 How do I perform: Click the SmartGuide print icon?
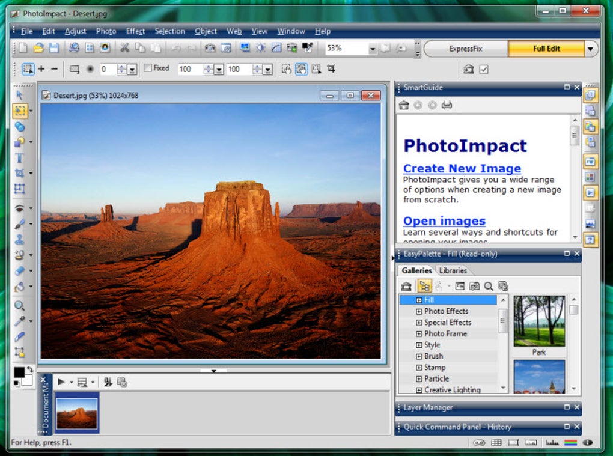tap(447, 105)
